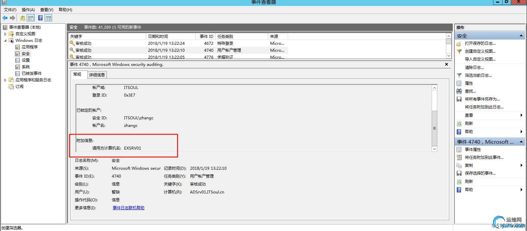Open 帮助 in the 安全 actions section

click(469, 132)
